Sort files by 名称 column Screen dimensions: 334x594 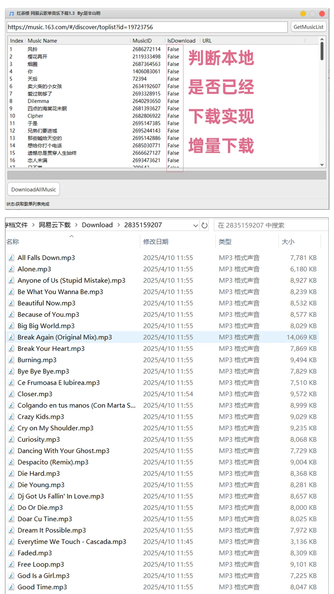13,242
